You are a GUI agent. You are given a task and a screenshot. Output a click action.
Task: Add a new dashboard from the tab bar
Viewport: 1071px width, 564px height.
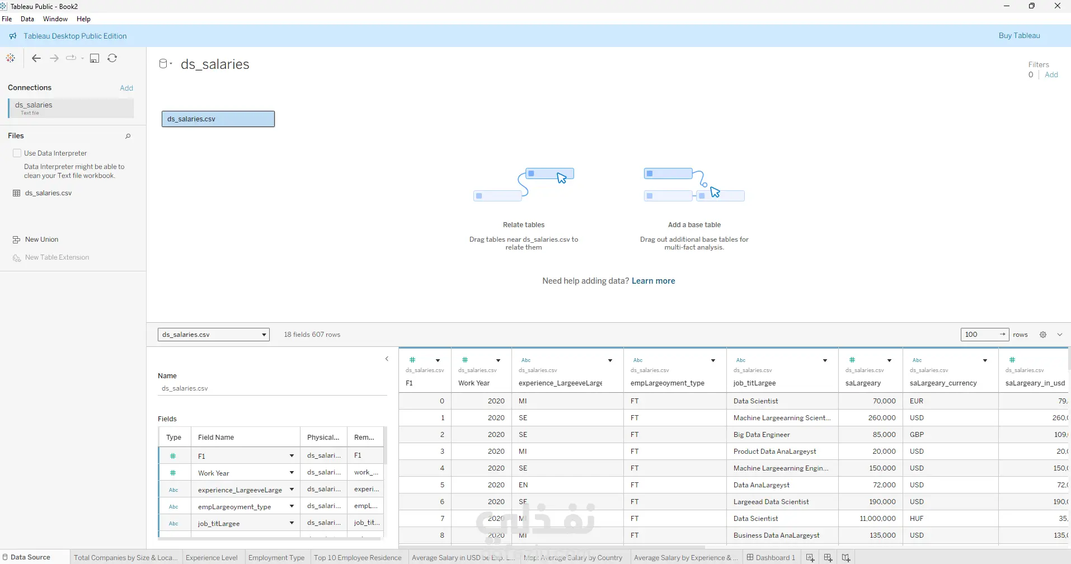coord(828,558)
